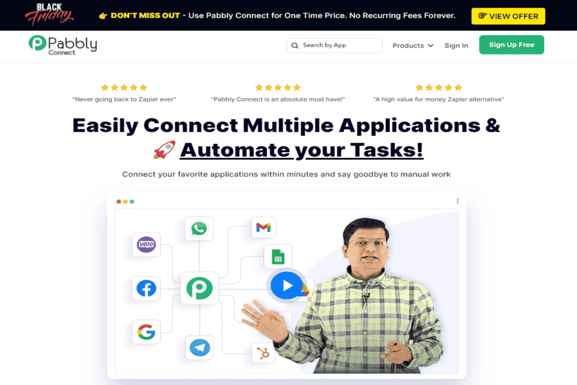Click the WooCommerce icon
This screenshot has width=577, height=385.
point(146,244)
